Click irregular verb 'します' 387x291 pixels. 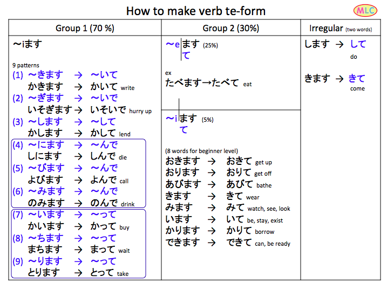point(317,44)
